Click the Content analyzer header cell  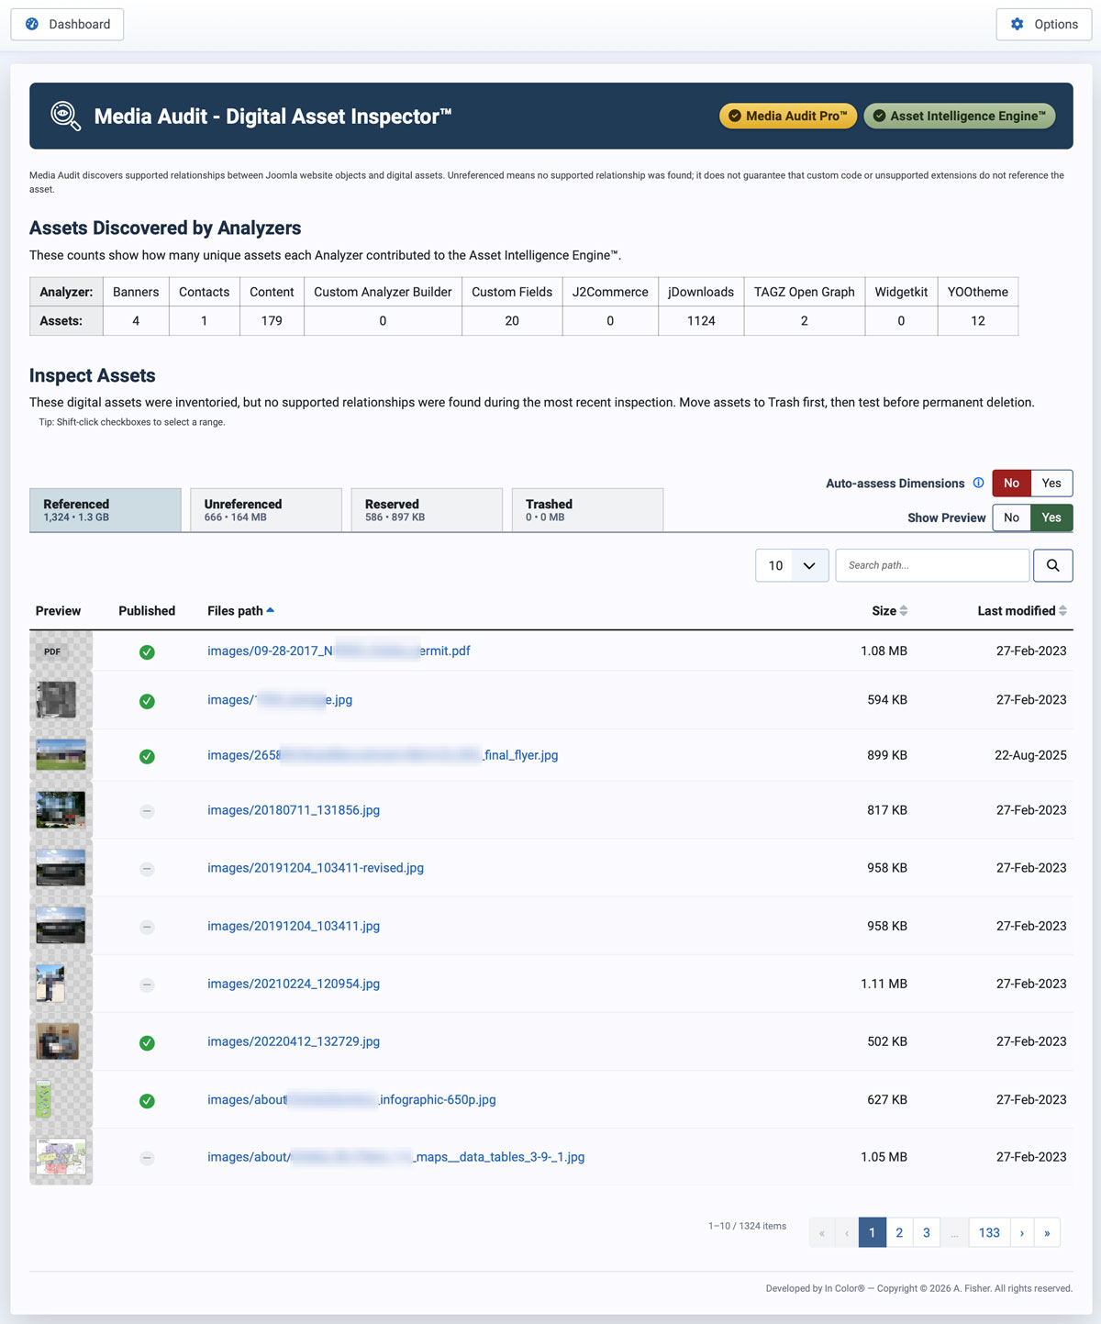coord(272,292)
